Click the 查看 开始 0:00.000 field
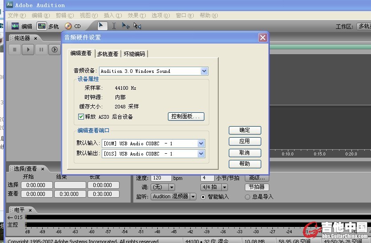Screen dimensions: 371x243 click(x=37, y=194)
